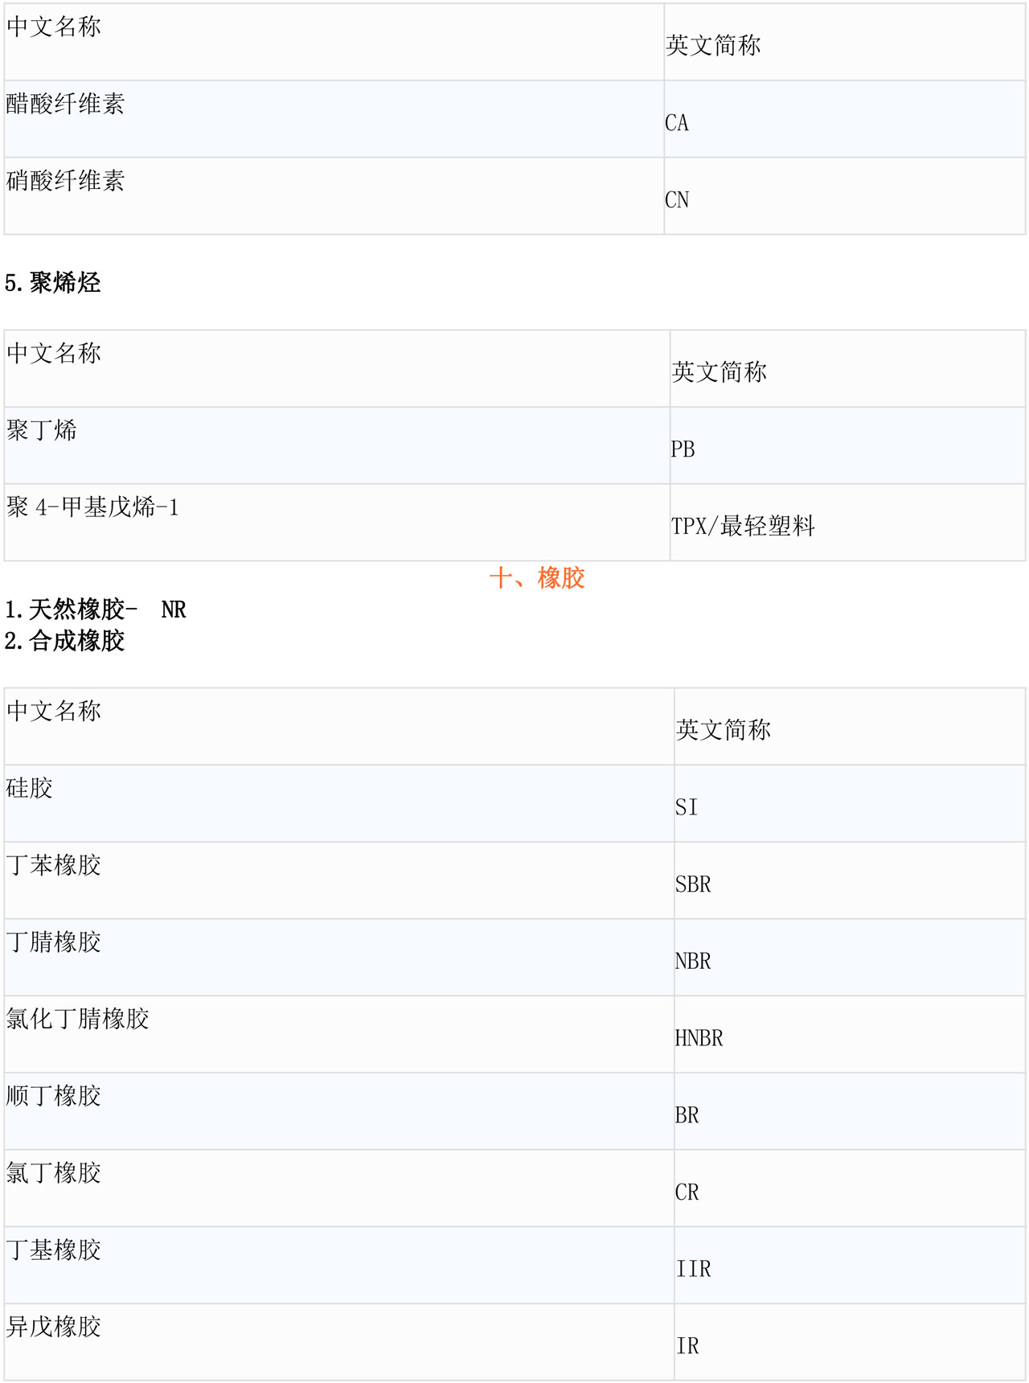Click the CN abbreviation cell
Viewport: 1029px width, 1383px height.
click(x=677, y=200)
